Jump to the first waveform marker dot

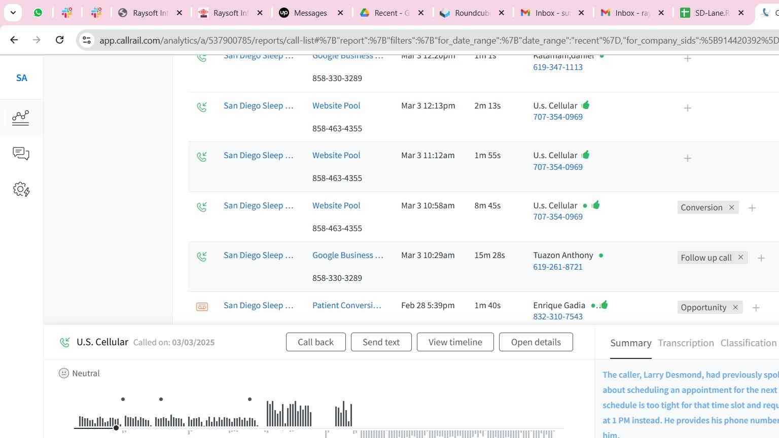(x=123, y=399)
